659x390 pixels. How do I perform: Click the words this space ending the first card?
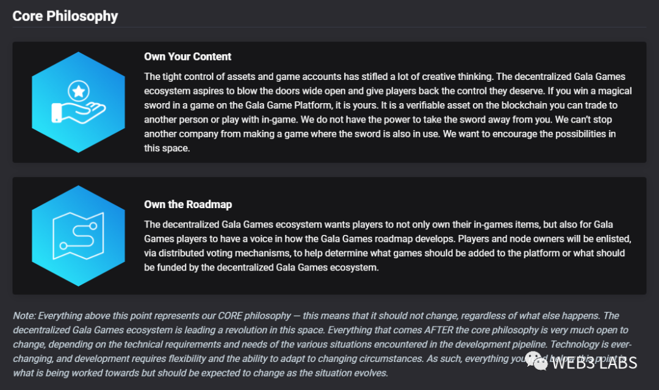pyautogui.click(x=167, y=148)
